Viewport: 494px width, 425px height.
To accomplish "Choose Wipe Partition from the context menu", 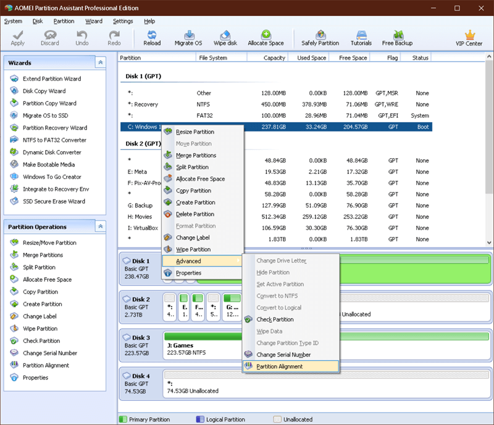I will click(x=203, y=249).
